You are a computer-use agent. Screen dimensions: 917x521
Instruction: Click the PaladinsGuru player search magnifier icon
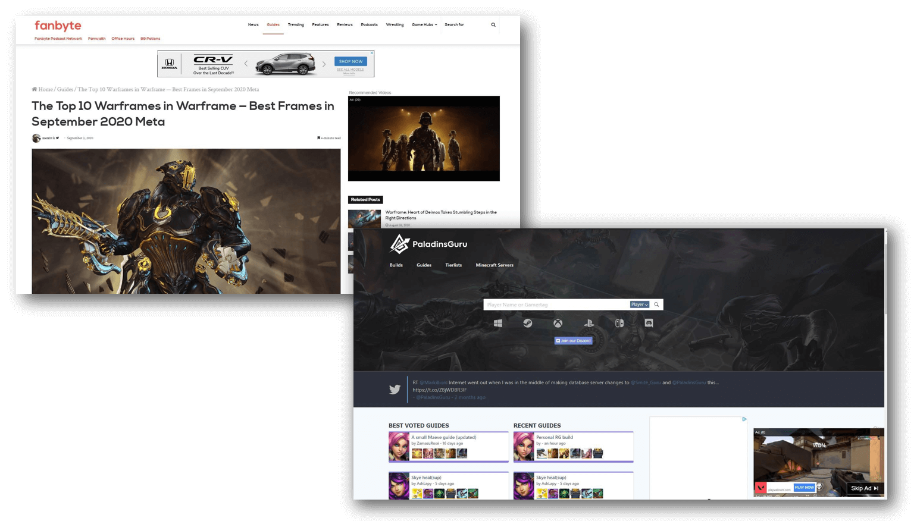(656, 305)
